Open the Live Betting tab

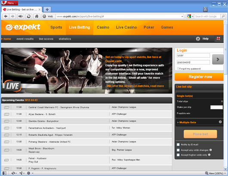[80, 28]
